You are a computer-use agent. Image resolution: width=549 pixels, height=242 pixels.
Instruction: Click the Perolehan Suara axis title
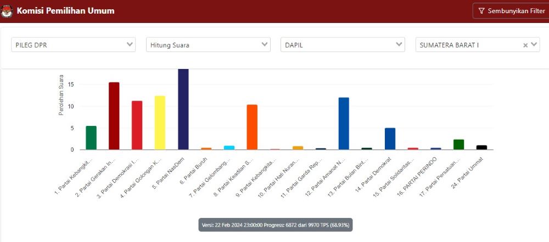point(61,95)
